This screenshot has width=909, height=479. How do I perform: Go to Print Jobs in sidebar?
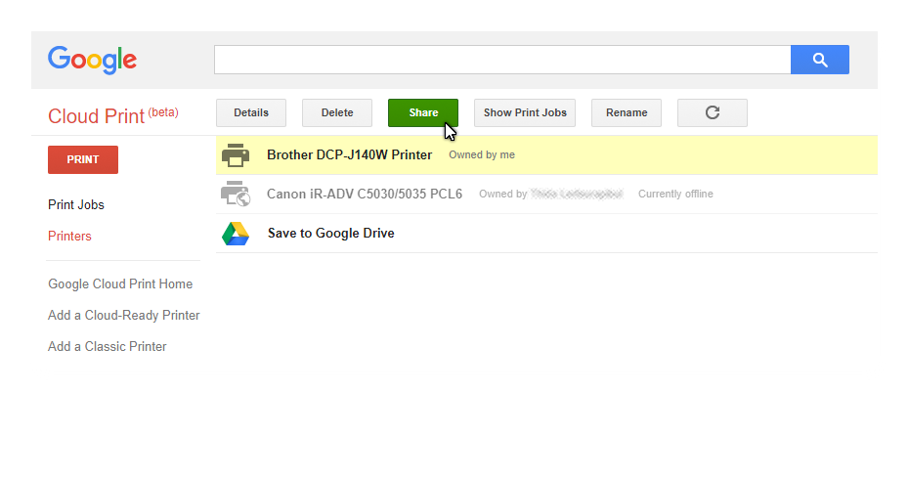(76, 205)
